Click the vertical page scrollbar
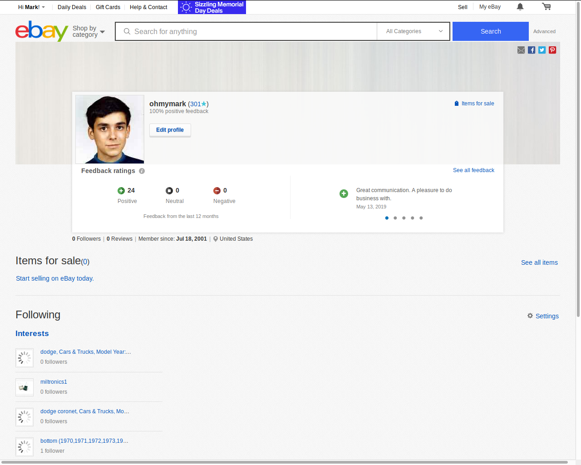 point(578,159)
